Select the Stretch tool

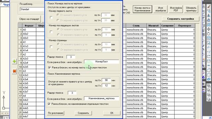(209, 43)
